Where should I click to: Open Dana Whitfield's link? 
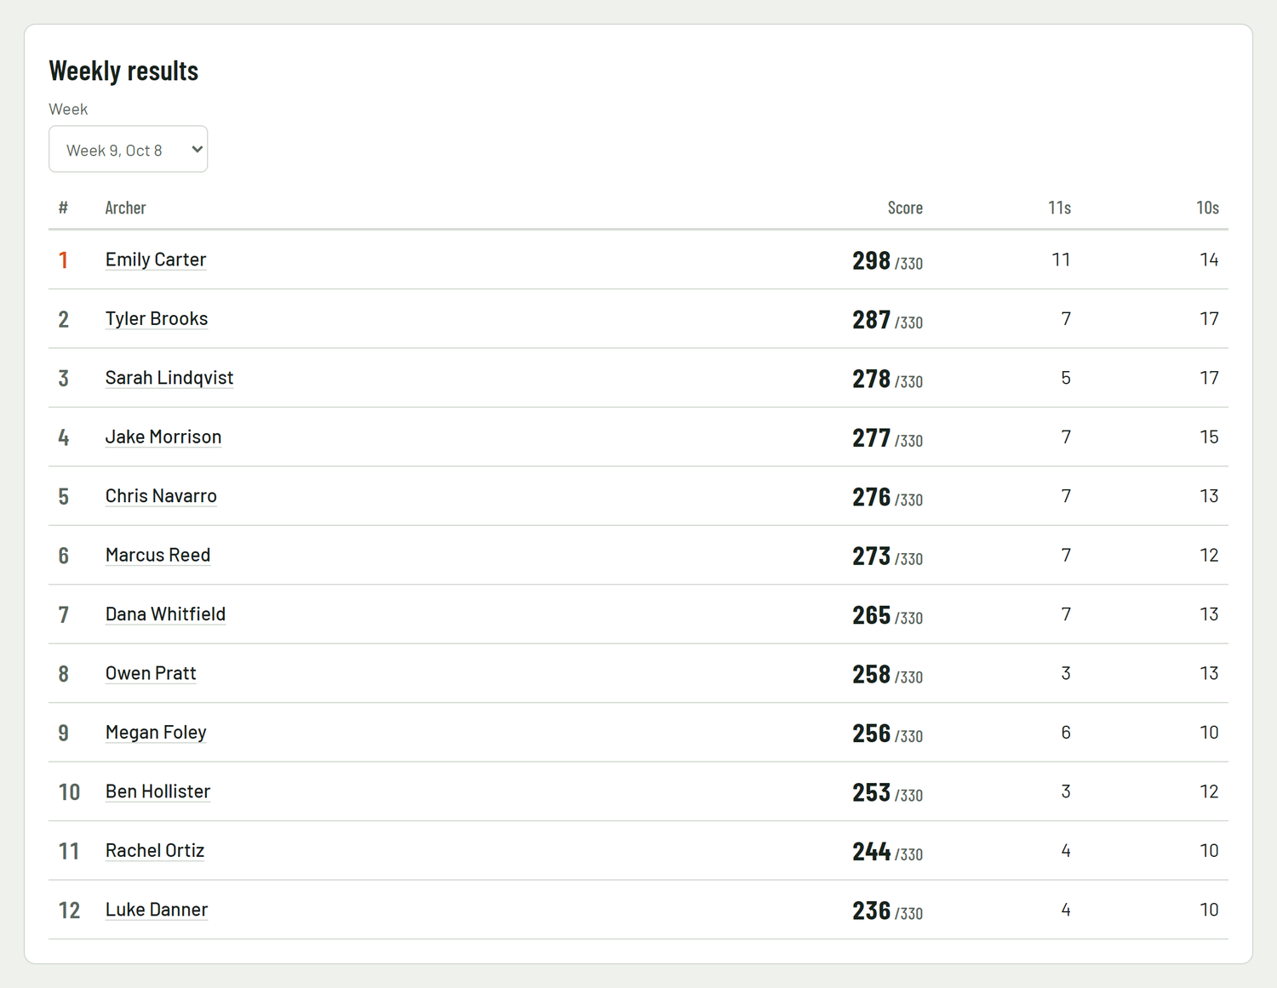pos(165,614)
